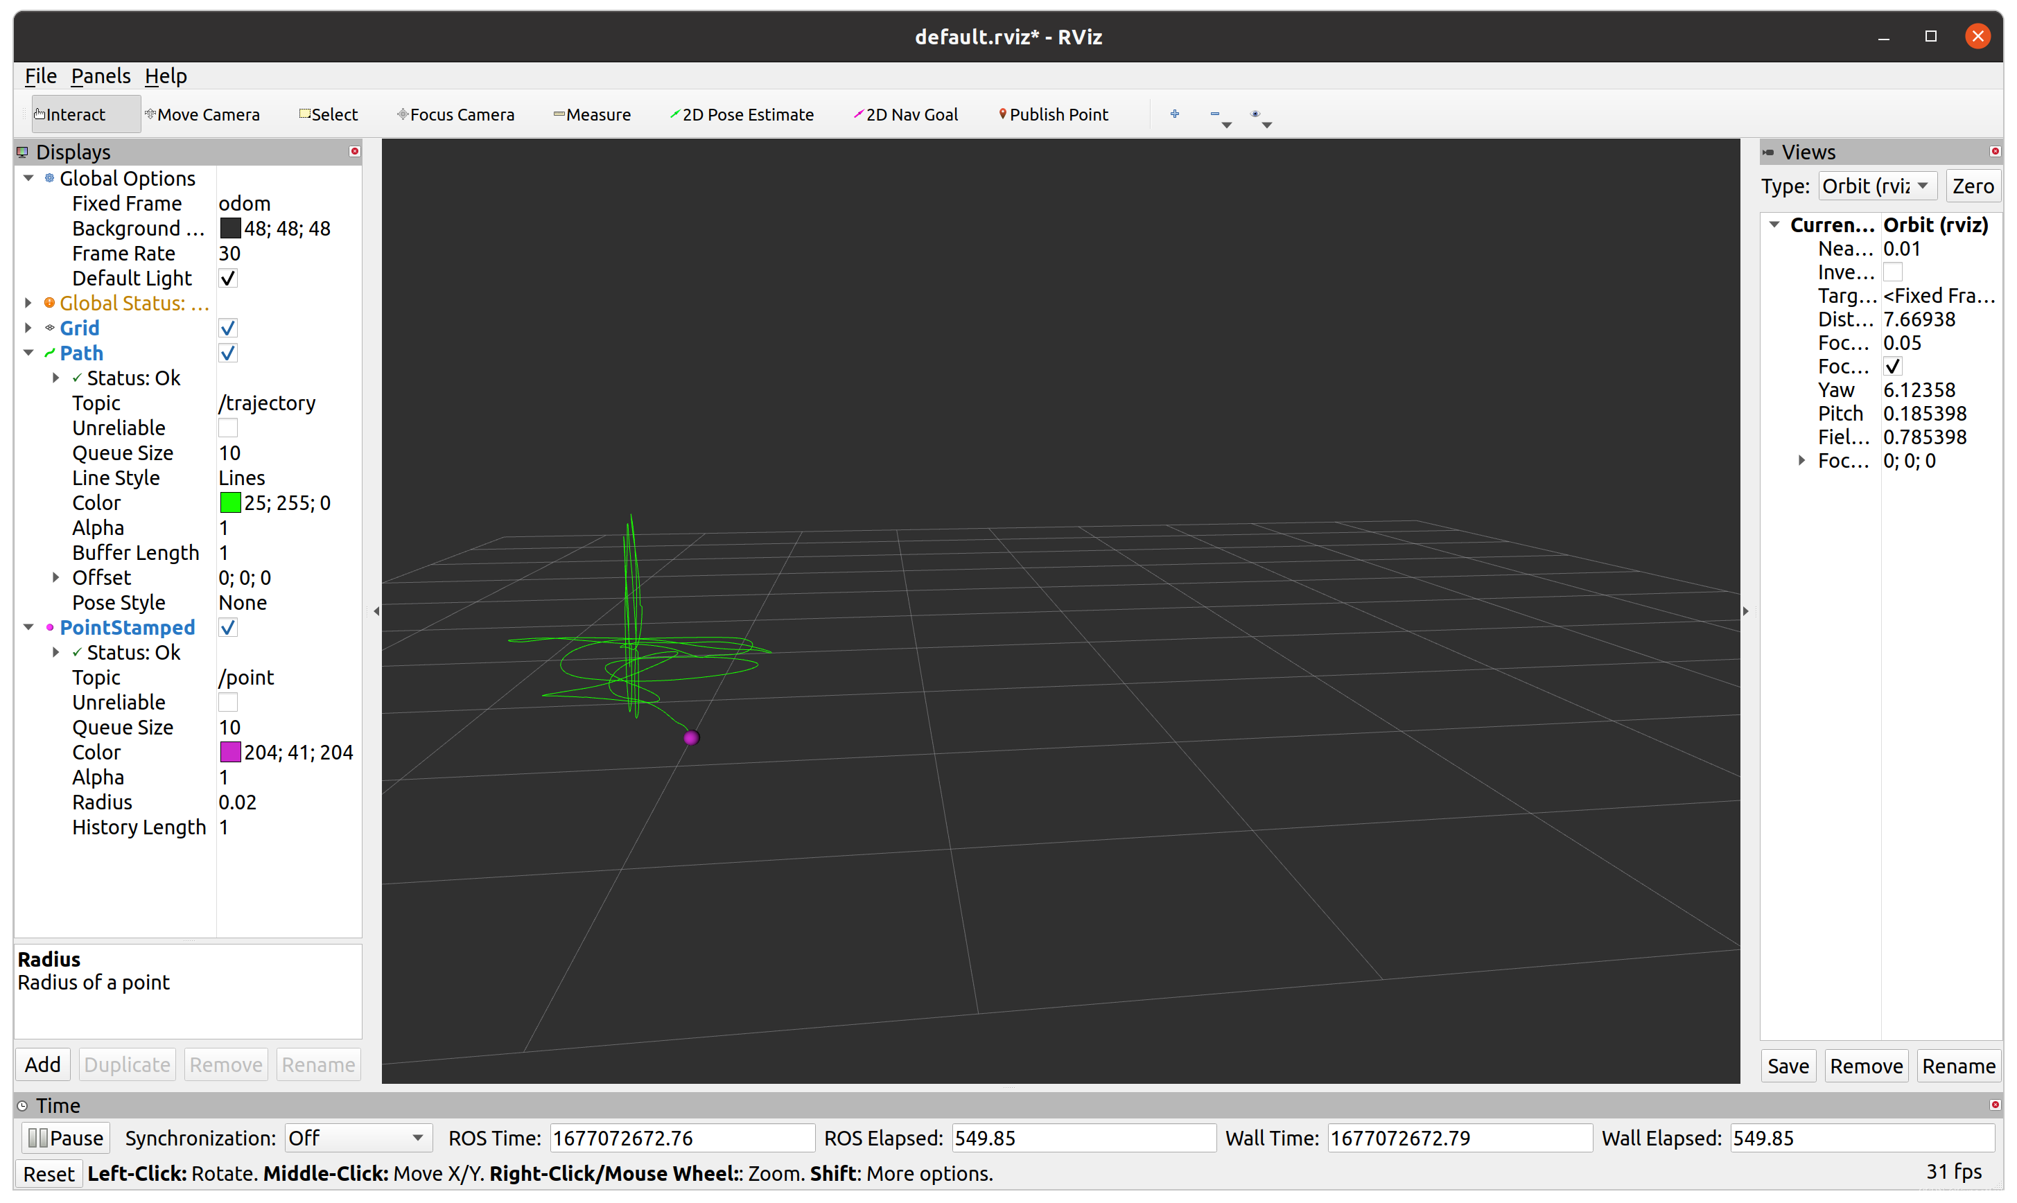This screenshot has height=1203, width=2017.
Task: Click the Reset button
Action: click(49, 1174)
